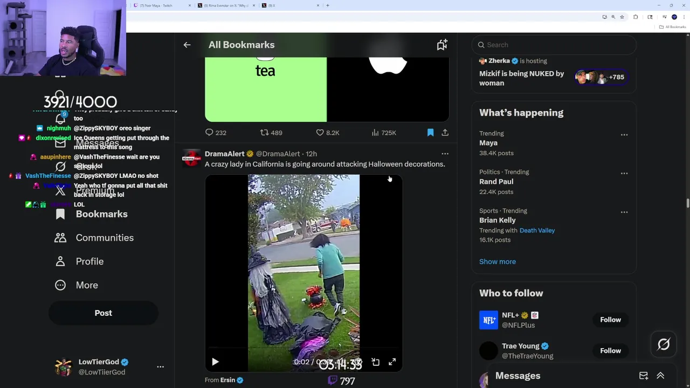Open the browser extensions icon
690x388 pixels.
click(x=636, y=17)
